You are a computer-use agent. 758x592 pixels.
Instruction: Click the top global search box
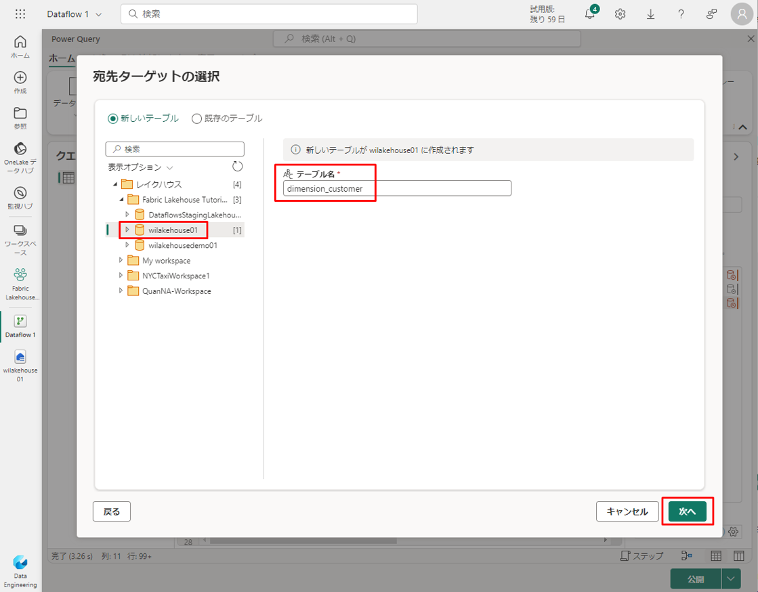coord(270,14)
